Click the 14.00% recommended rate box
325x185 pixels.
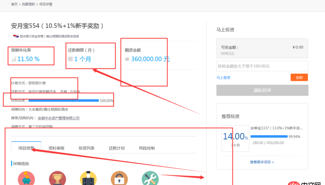click(x=236, y=138)
